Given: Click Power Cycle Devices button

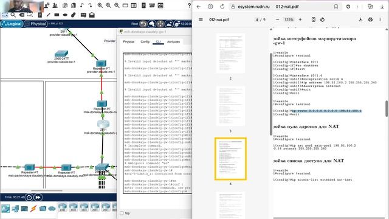Looking at the screenshot, I should pyautogui.click(x=29, y=197).
